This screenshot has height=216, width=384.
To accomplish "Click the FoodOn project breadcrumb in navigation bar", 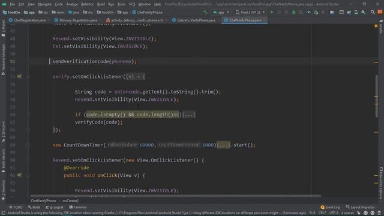I will click(x=11, y=12).
